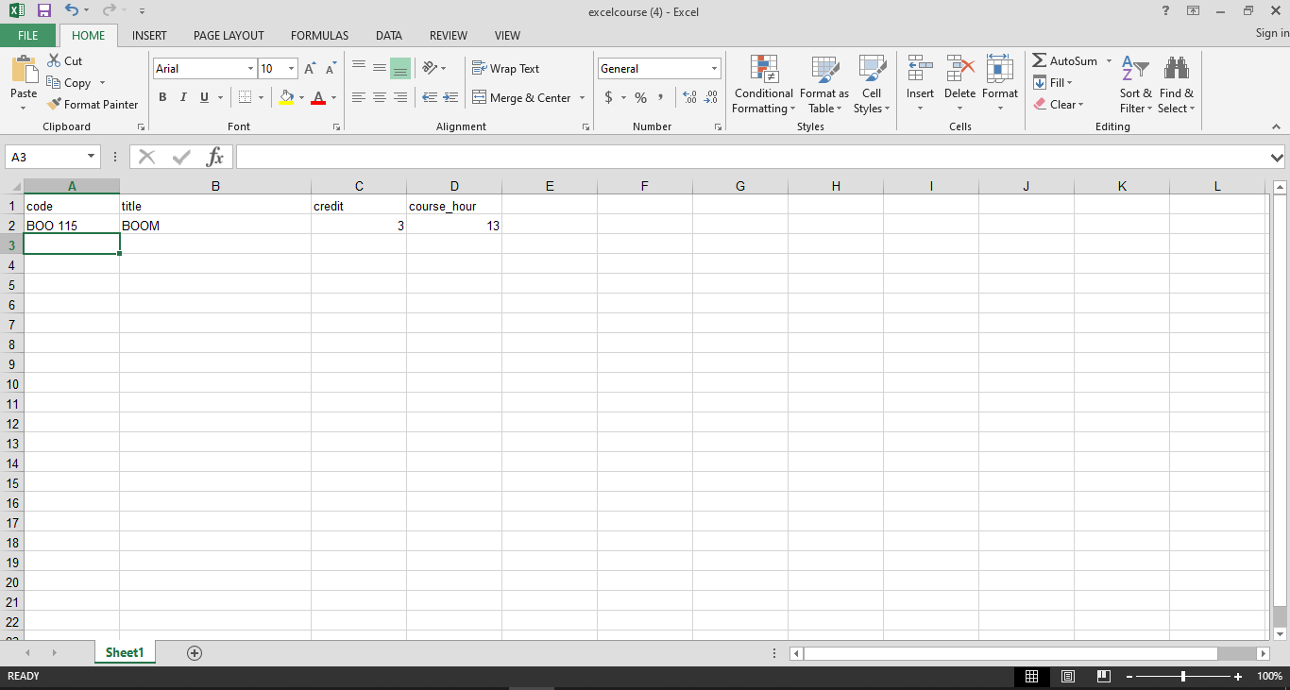Open fill color dropdown arrow

301,97
